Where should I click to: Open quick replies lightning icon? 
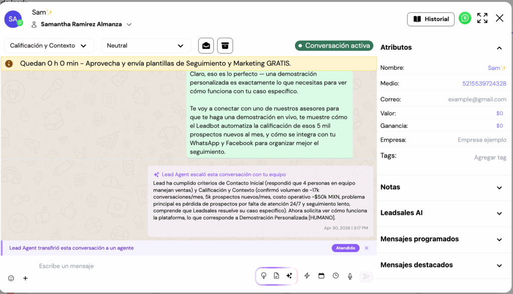(x=307, y=275)
